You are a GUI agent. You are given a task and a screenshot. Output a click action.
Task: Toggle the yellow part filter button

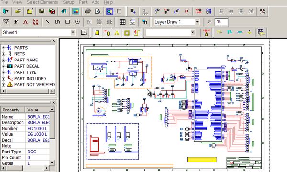point(97,33)
